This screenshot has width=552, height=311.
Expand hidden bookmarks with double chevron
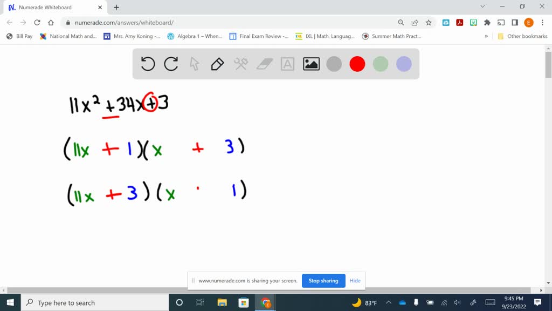click(486, 36)
